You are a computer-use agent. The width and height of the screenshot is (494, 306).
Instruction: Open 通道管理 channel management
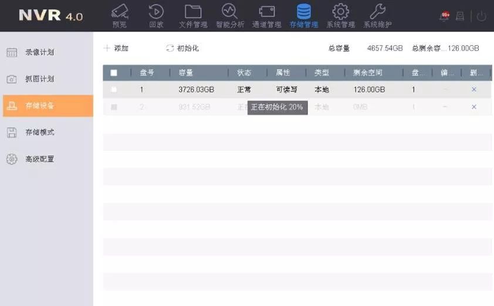click(267, 15)
